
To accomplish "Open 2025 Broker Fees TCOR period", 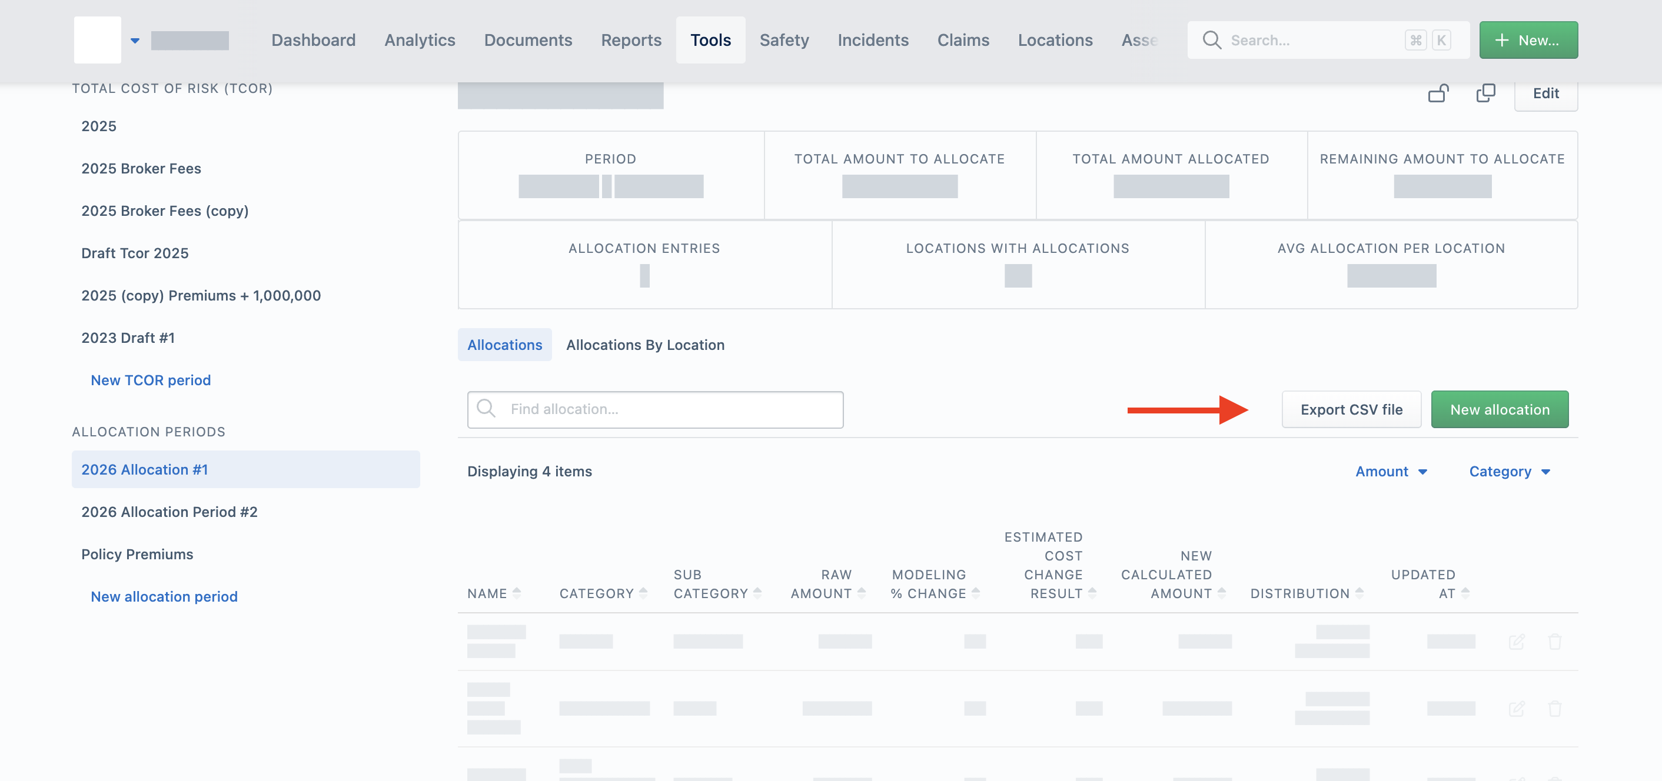I will click(x=141, y=168).
